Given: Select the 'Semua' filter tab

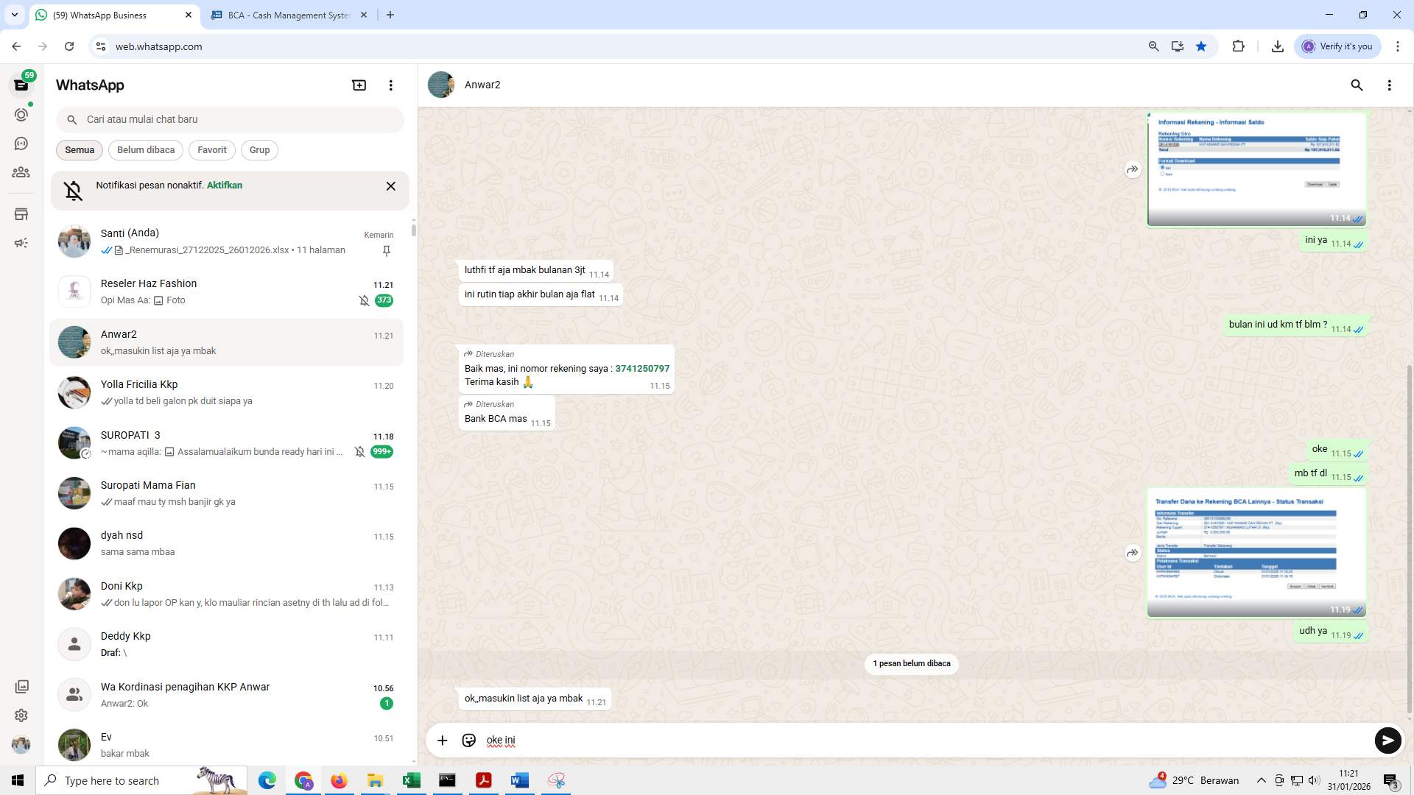Looking at the screenshot, I should point(79,149).
